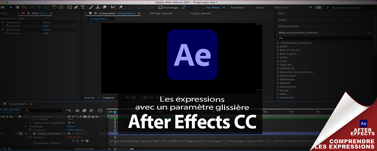Click Fréquence Curseur stopwatch
This screenshot has width=377, height=151.
click(8, 26)
